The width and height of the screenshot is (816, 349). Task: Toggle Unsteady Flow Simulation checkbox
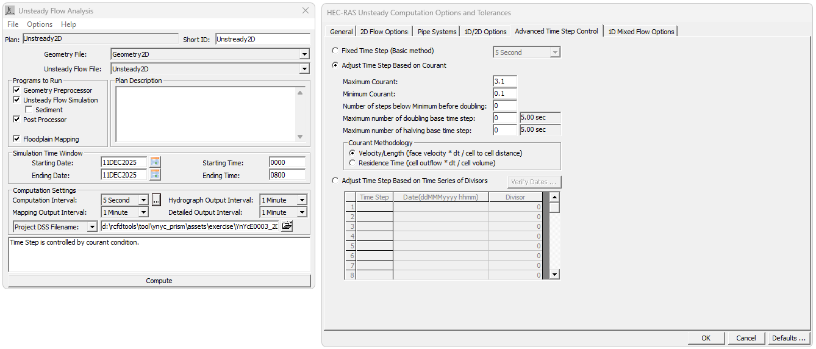coord(17,100)
